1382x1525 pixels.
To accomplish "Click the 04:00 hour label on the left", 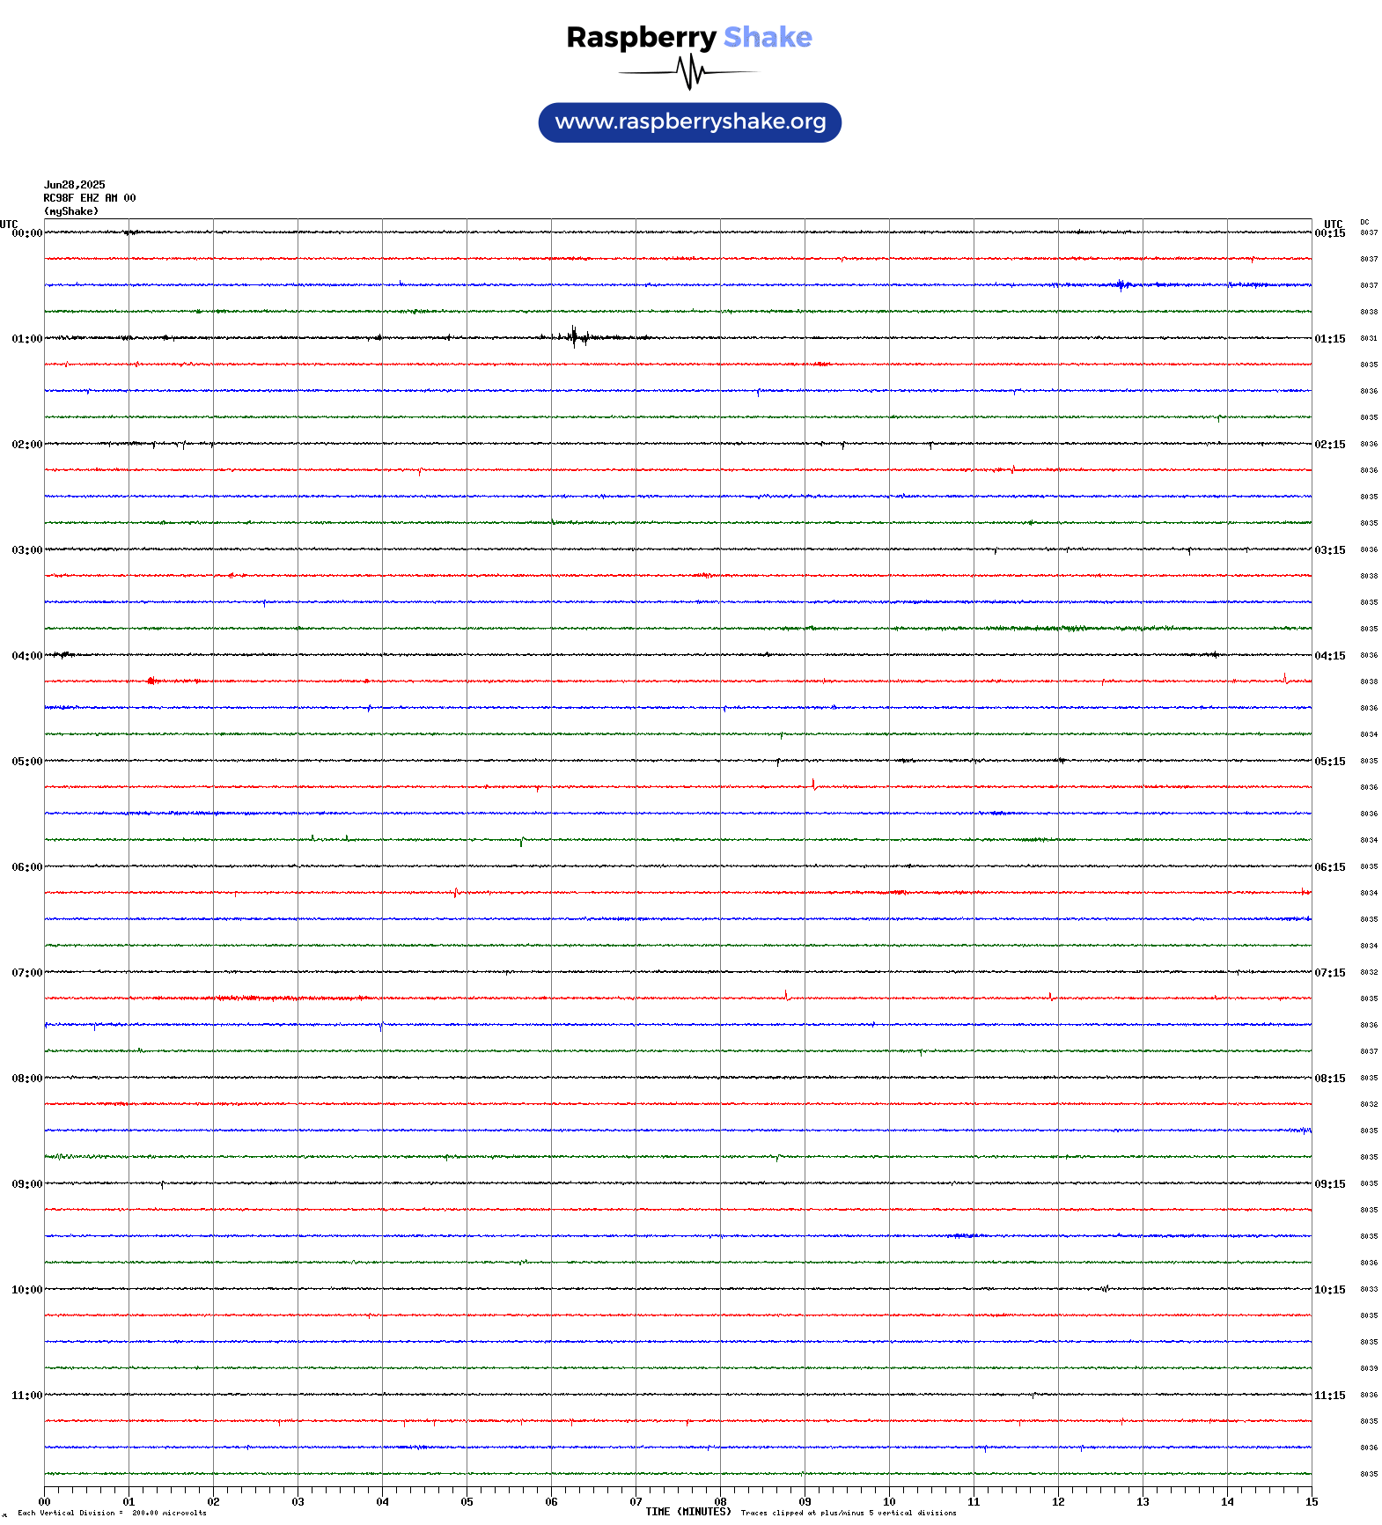I will pyautogui.click(x=26, y=656).
